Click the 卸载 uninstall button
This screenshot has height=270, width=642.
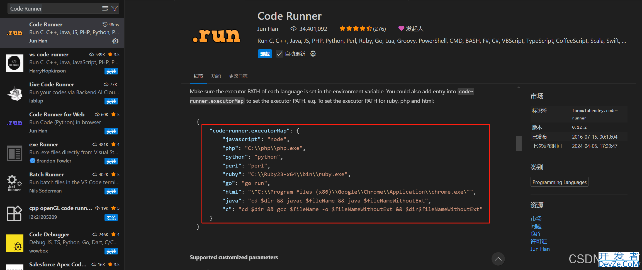point(265,54)
